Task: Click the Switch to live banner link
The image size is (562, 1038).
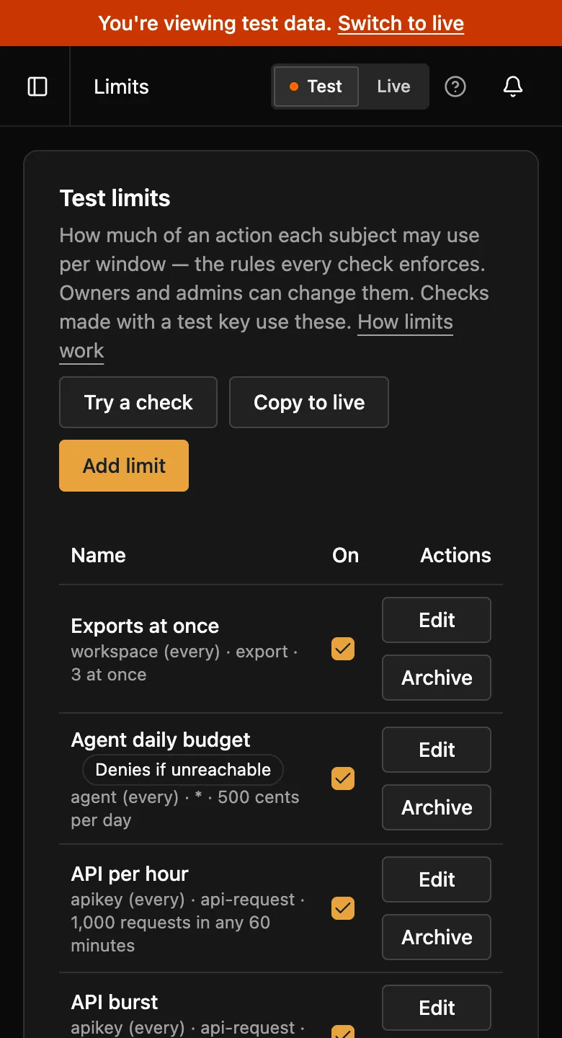Action: pos(401,23)
